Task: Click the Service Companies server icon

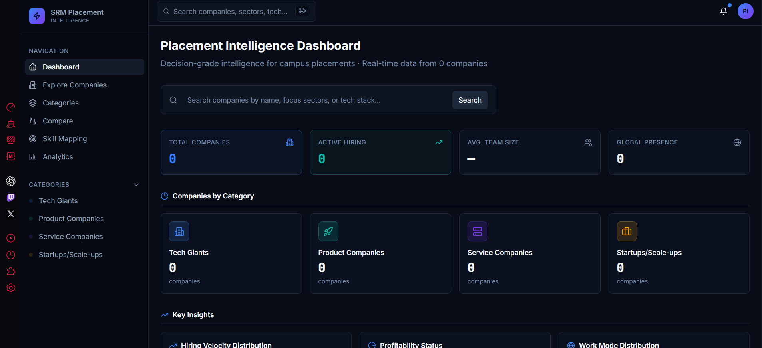Action: 477,231
